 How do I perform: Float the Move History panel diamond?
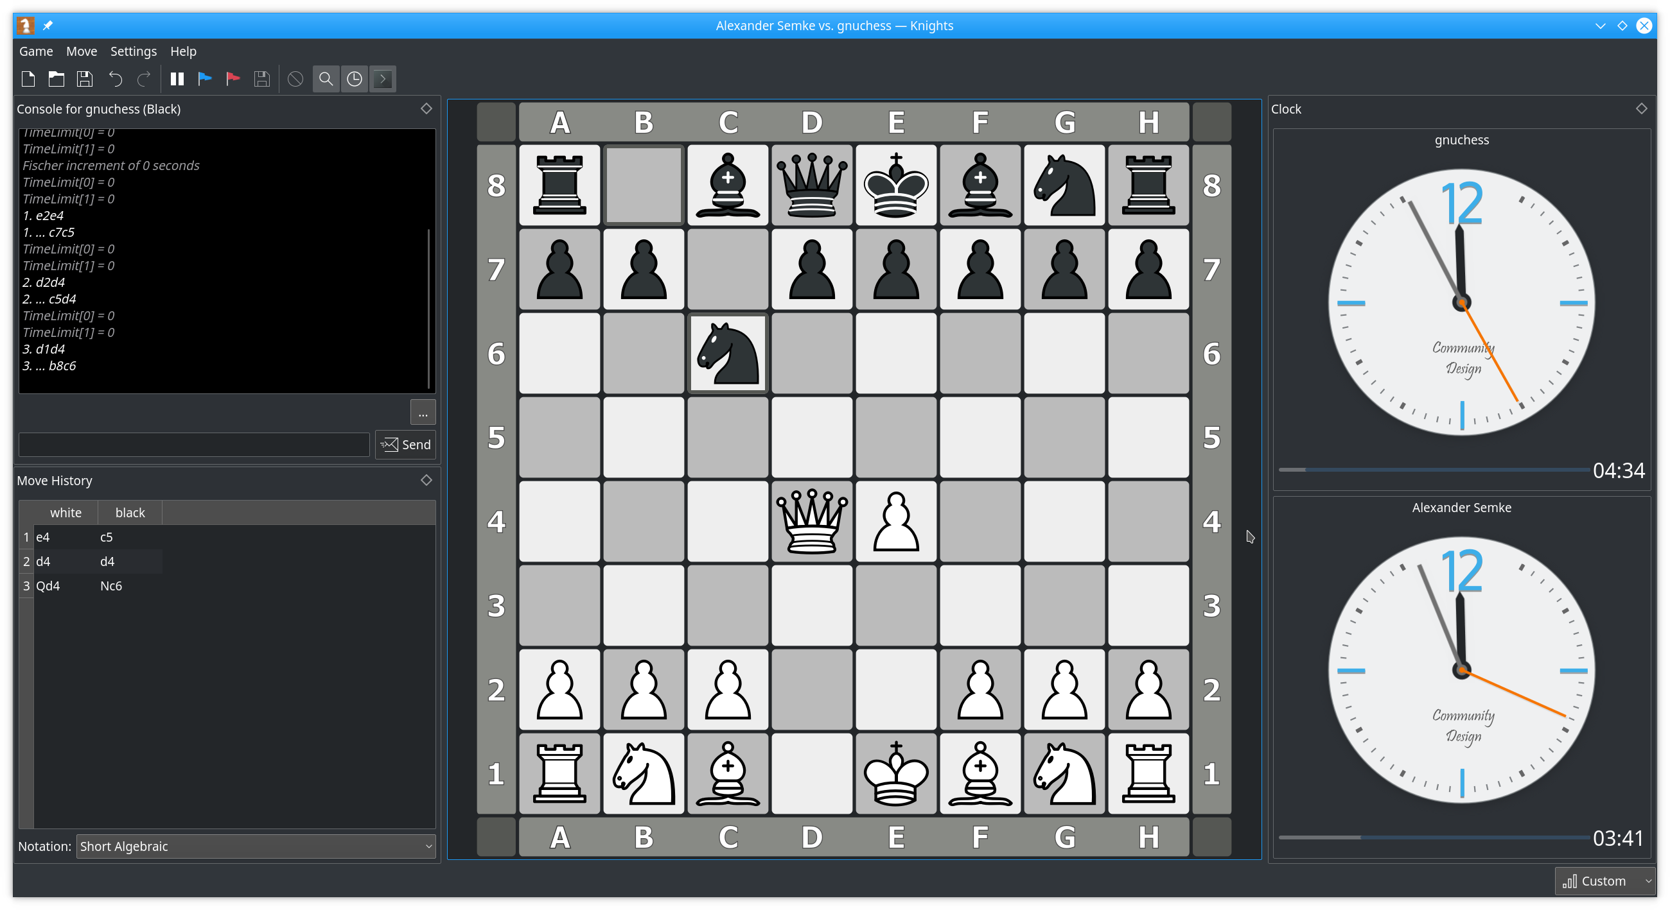[426, 480]
